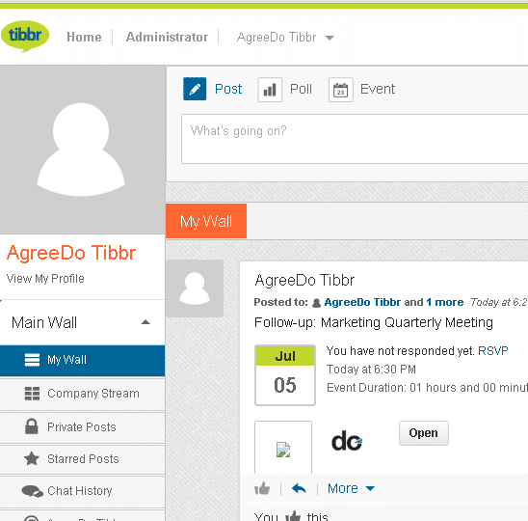Open Chat History speech bubbles item
The image size is (528, 521).
(x=83, y=491)
